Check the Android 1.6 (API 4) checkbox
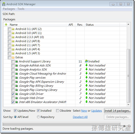This screenshot has width=135, height=134. click(9, 49)
